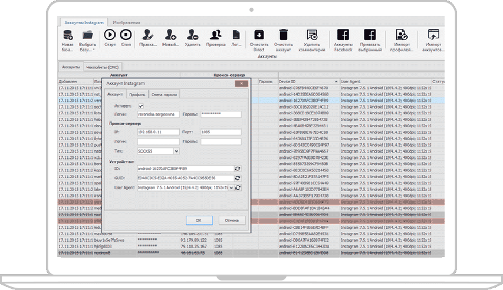
Task: Open the Facebook accounts icon
Action: (343, 35)
